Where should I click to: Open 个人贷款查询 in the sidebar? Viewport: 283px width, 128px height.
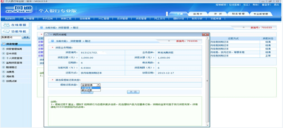(x=14, y=58)
